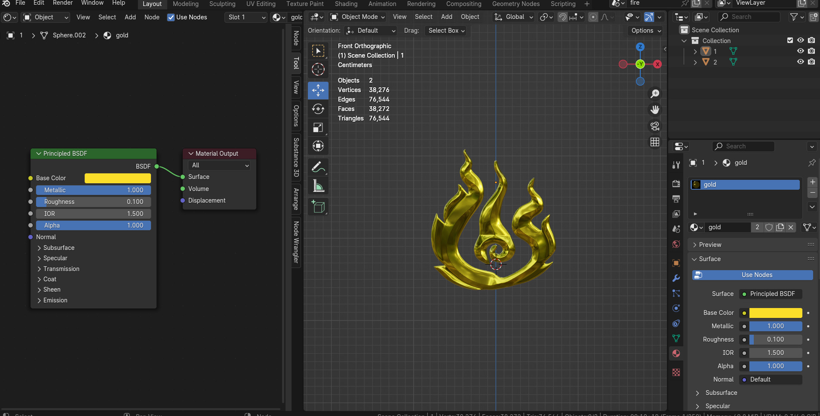
Task: Open the Global transform orientation dropdown
Action: coord(513,17)
